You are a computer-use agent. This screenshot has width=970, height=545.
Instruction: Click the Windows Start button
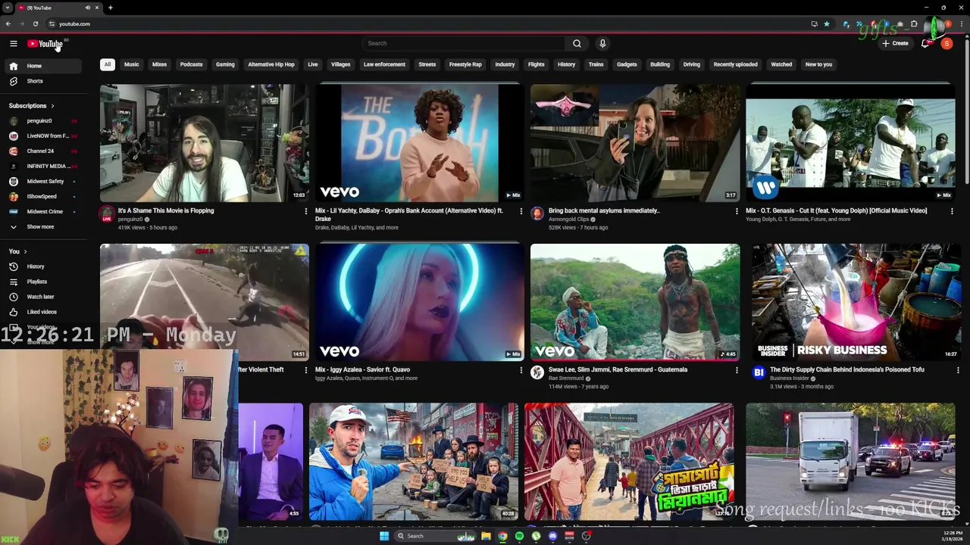point(384,536)
